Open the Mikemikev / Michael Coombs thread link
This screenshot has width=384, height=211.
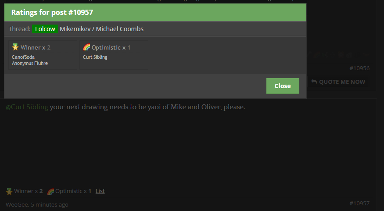pyautogui.click(x=102, y=29)
